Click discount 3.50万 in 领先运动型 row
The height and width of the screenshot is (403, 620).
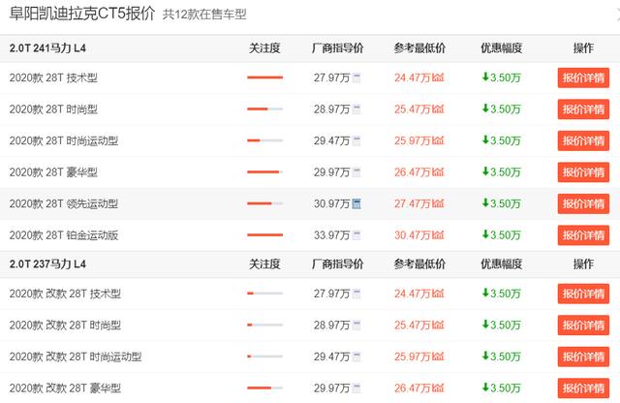(x=501, y=204)
